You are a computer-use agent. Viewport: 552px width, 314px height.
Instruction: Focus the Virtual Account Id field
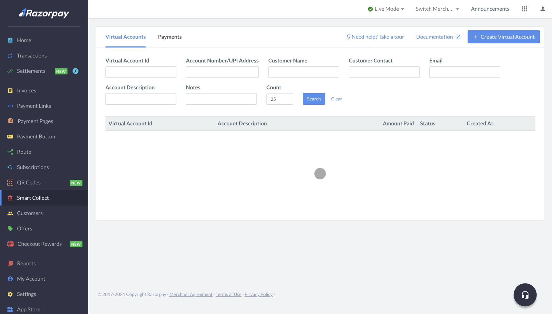(x=141, y=72)
